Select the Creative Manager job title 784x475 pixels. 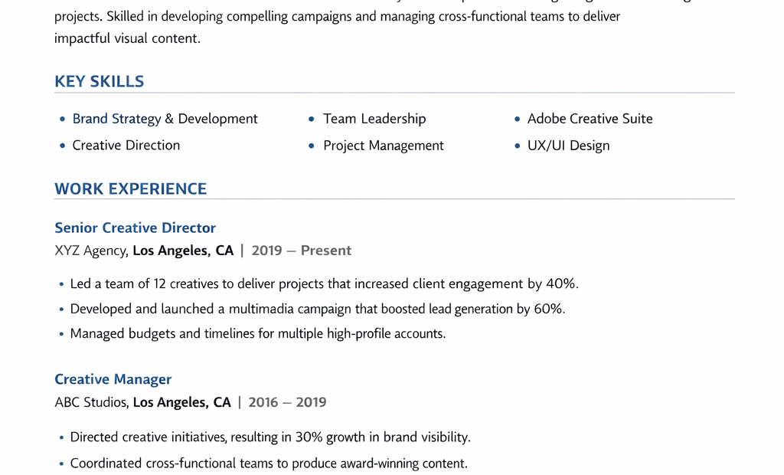[113, 379]
